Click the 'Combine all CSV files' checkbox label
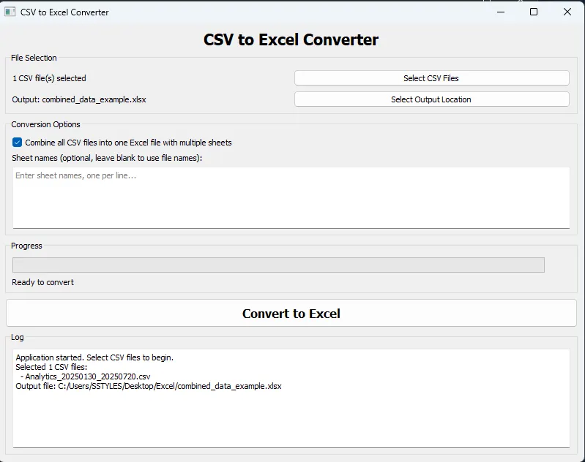Screen dimensions: 585x462 [128, 143]
